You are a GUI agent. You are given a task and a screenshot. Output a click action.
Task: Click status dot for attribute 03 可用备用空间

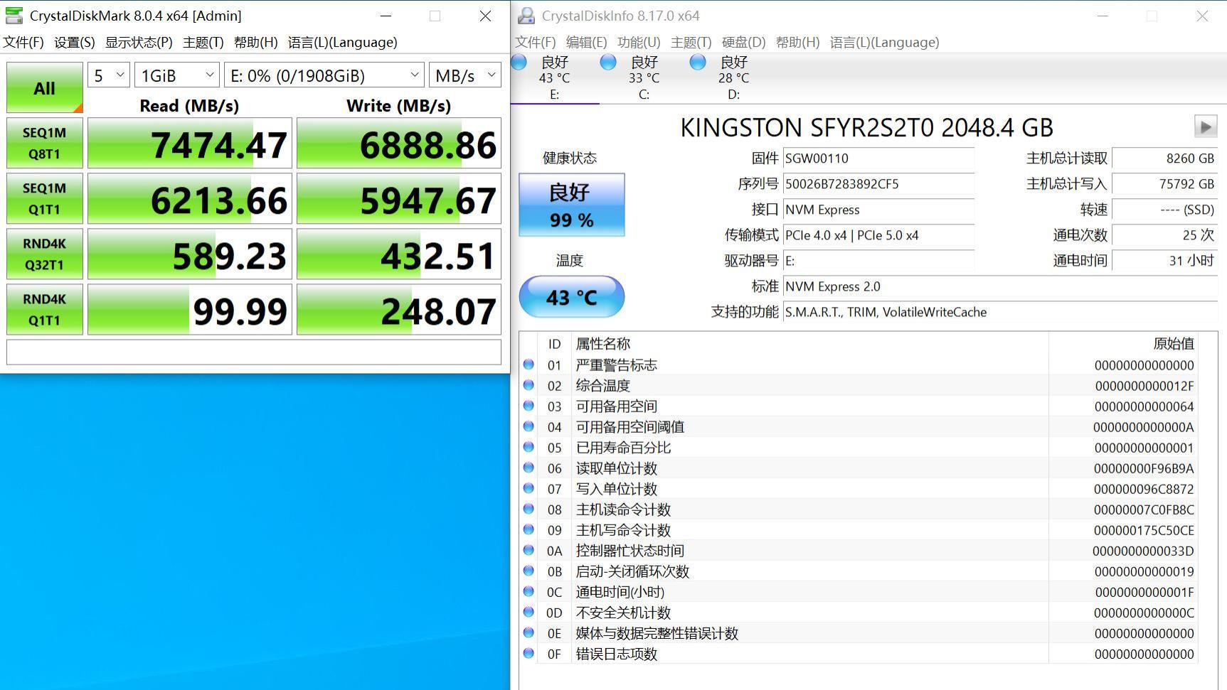(528, 406)
